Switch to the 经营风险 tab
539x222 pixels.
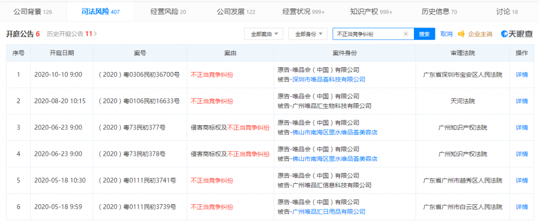[x=168, y=12]
